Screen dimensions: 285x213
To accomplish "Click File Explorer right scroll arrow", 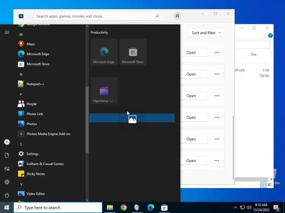I will click(271, 179).
